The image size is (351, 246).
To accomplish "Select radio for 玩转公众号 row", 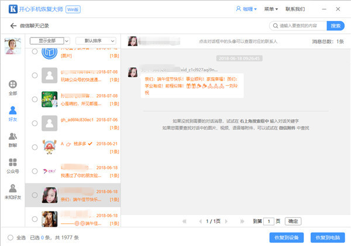I will coord(35,75).
